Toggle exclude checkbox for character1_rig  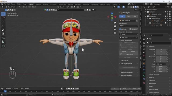[165, 18]
